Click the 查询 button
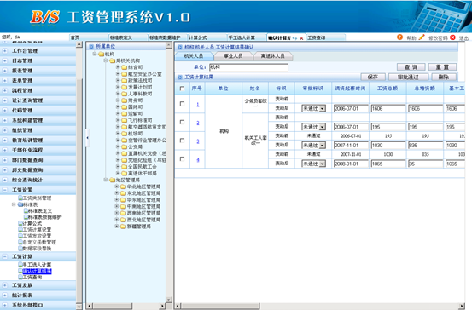 pyautogui.click(x=411, y=67)
